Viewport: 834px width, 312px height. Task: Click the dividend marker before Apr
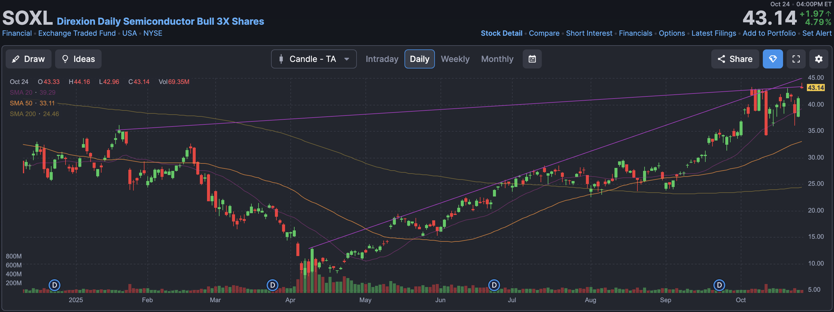pos(273,285)
